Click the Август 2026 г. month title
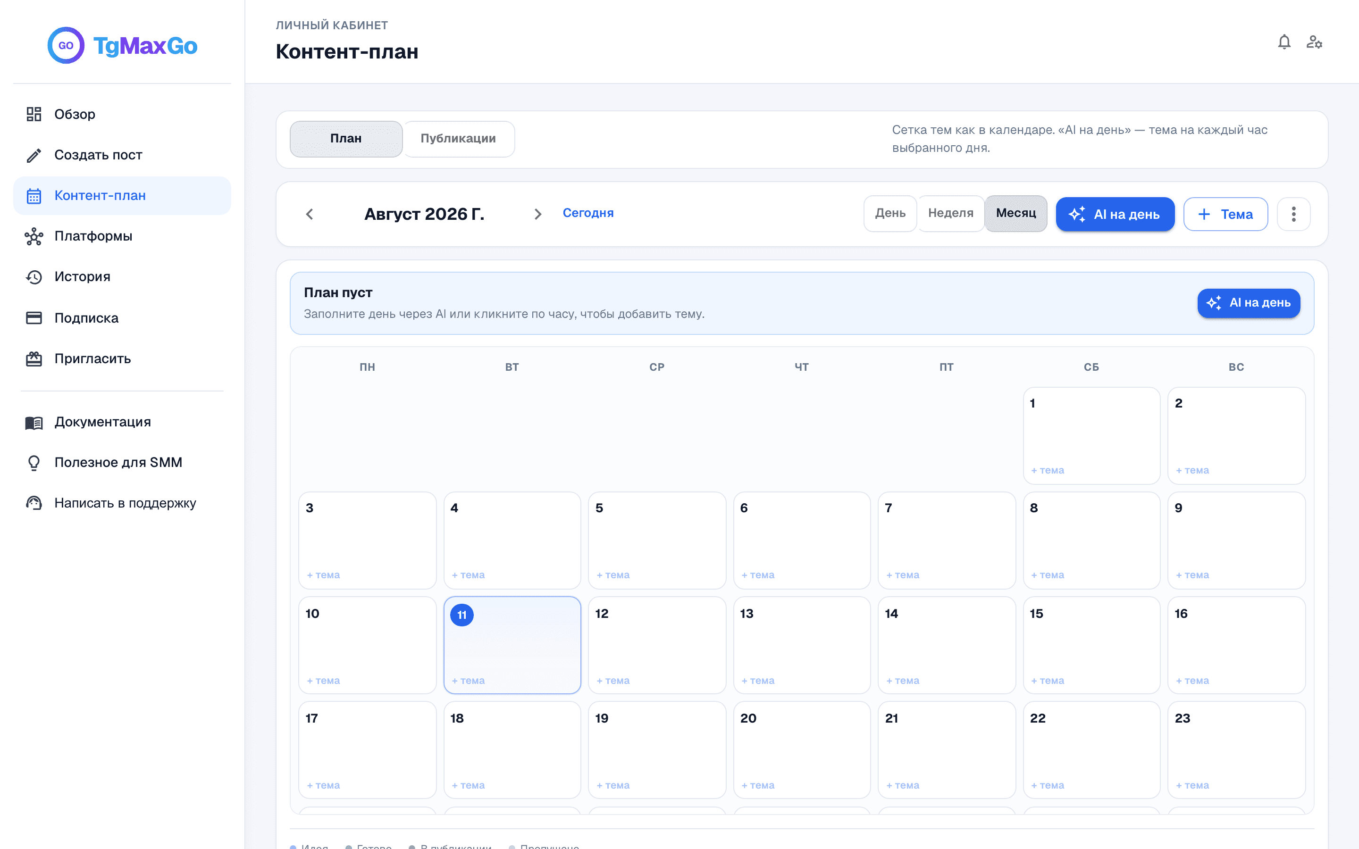Viewport: 1359px width, 849px height. 424,214
